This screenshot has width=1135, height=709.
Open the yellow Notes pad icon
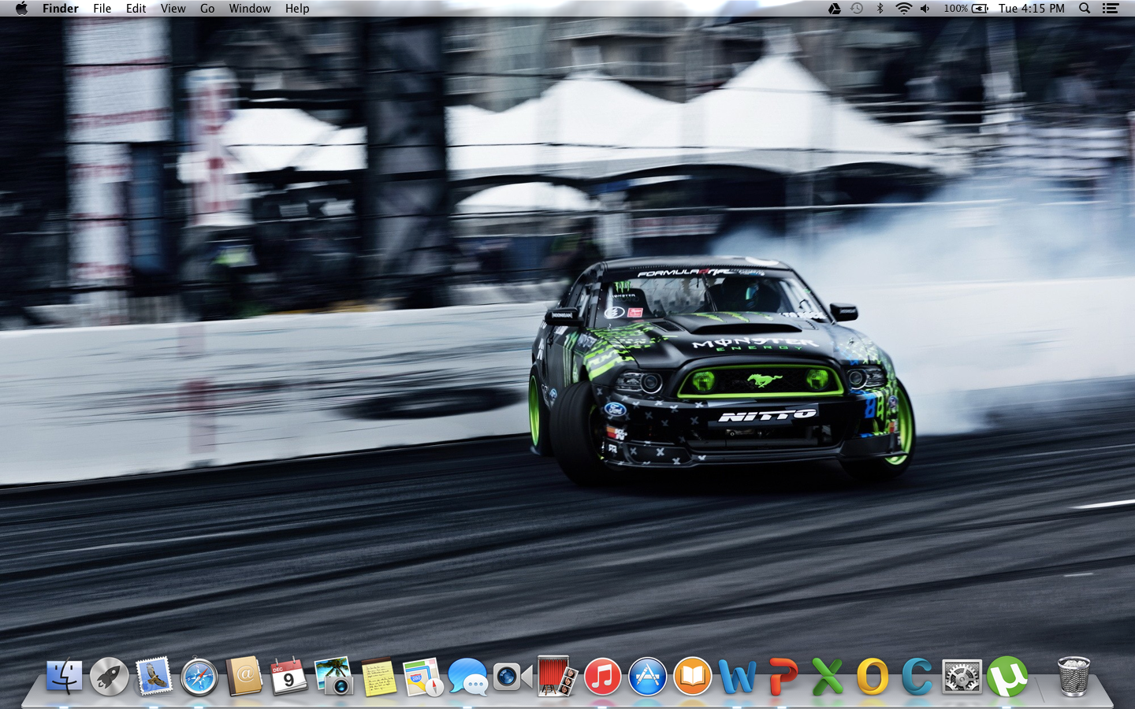pyautogui.click(x=379, y=677)
